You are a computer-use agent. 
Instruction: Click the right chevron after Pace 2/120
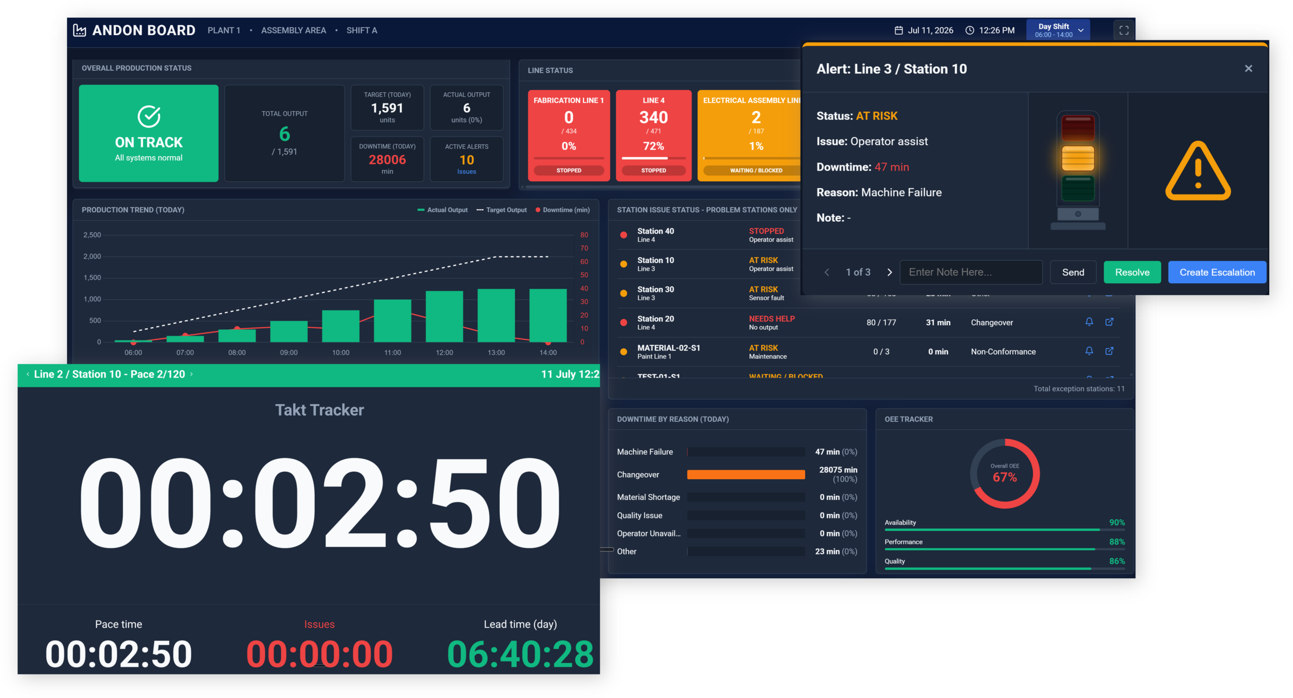click(191, 374)
